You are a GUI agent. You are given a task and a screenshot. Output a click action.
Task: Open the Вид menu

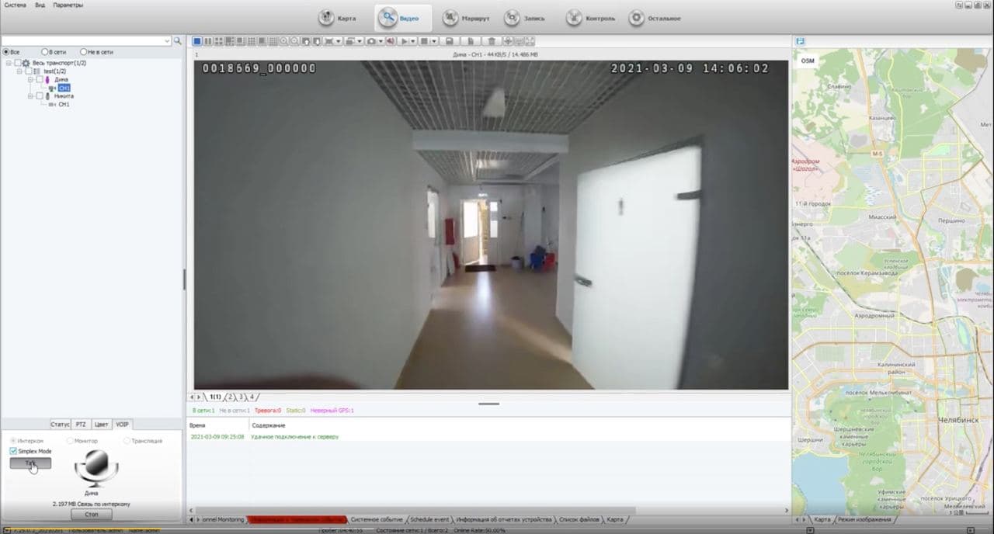click(40, 5)
